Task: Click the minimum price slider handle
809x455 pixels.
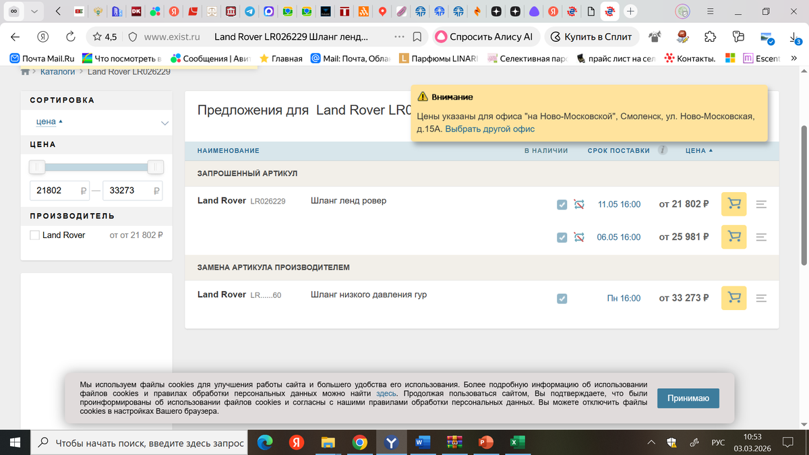Action: pos(37,167)
